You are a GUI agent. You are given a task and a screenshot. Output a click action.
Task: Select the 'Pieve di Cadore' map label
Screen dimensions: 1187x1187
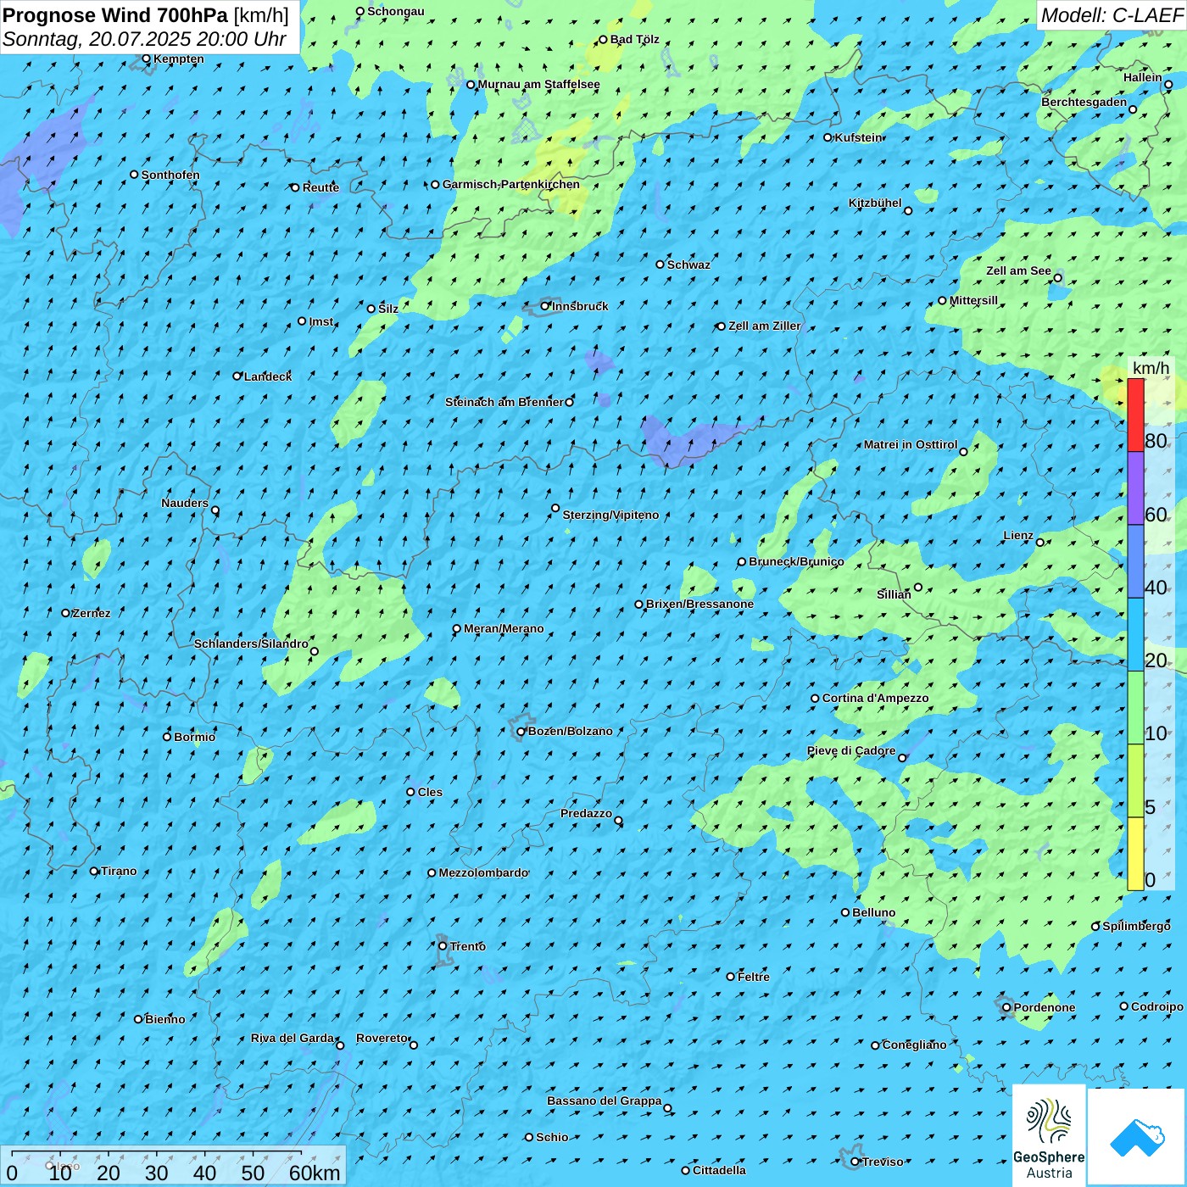point(851,750)
